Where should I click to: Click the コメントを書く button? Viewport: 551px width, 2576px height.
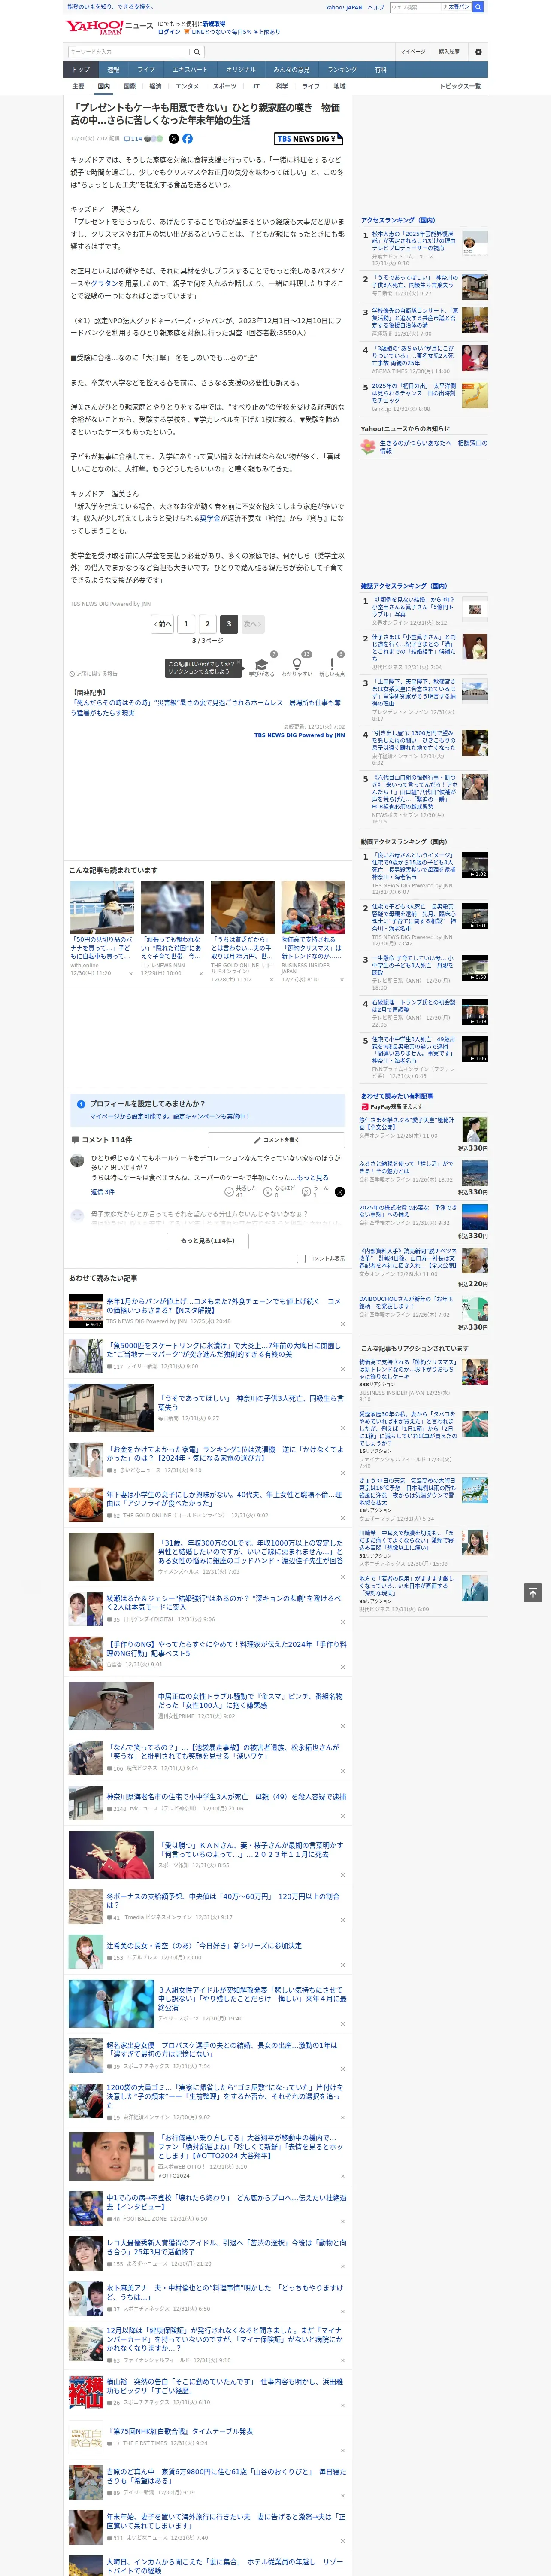(276, 1140)
